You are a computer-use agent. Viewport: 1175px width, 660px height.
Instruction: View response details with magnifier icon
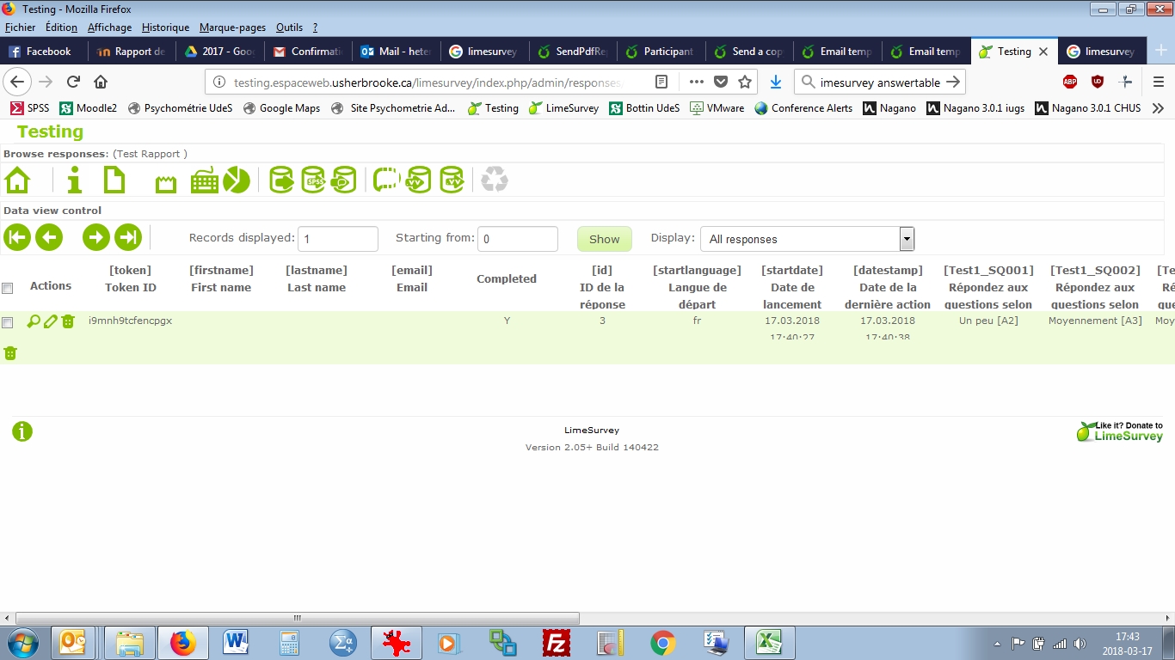(34, 322)
